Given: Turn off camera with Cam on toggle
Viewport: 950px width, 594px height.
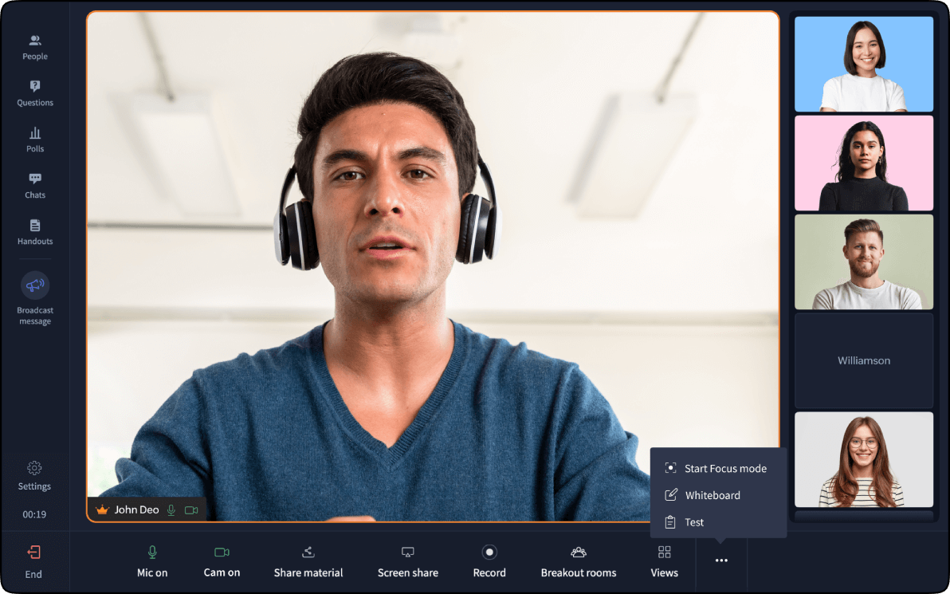Looking at the screenshot, I should [x=222, y=561].
